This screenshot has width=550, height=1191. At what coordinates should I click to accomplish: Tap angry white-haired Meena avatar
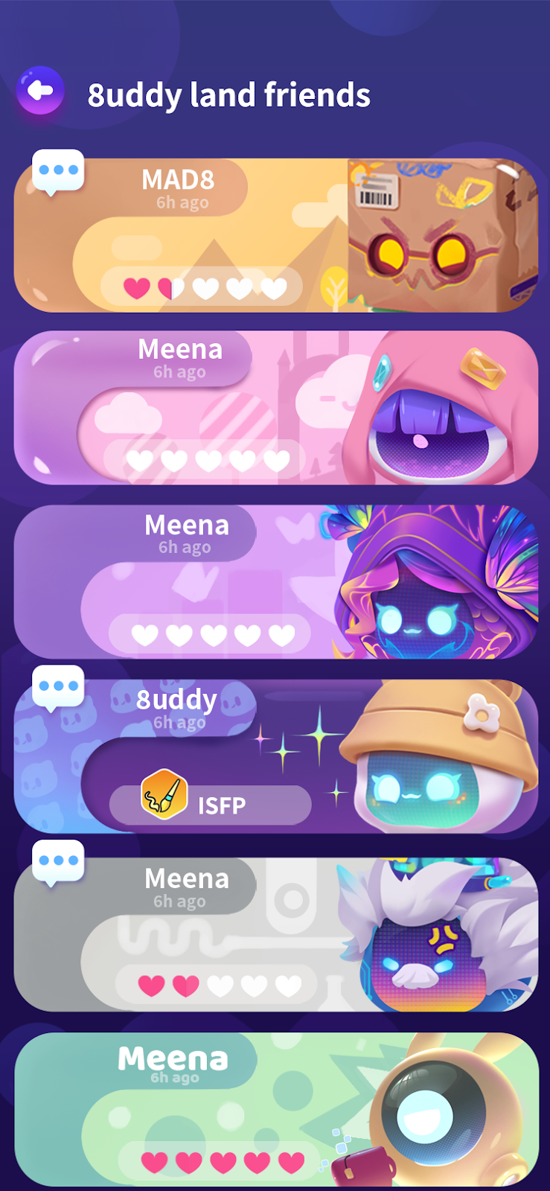pos(438,934)
